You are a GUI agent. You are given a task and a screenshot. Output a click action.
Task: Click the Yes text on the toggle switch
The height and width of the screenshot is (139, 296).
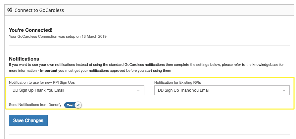[x=70, y=105]
